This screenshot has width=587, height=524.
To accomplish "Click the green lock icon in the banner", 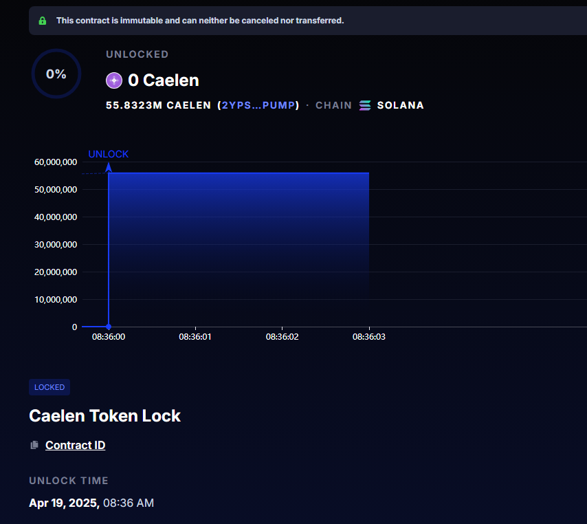I will coord(43,21).
